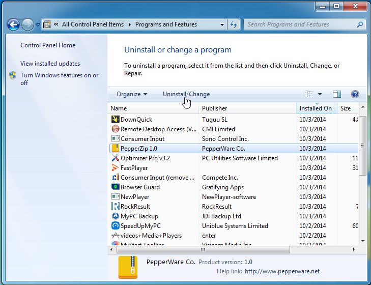Viewport: 371px width, 285px height.
Task: Sort by the Publisher column header
Action: coord(247,108)
